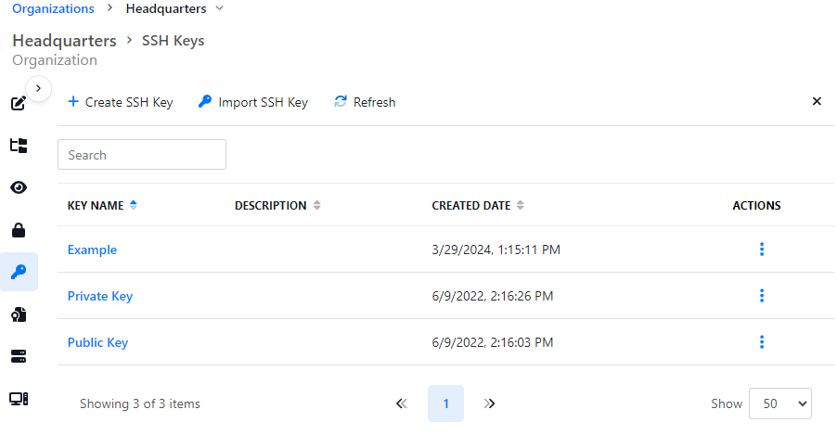Open the Example key link
This screenshot has height=448, width=837.
click(92, 250)
